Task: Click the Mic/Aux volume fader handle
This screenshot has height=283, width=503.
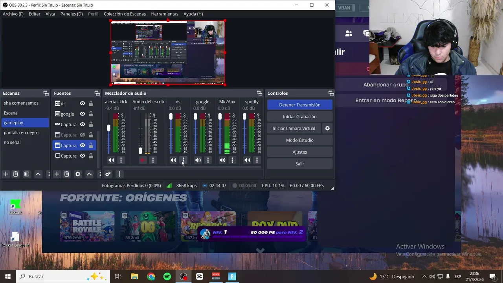Action: click(220, 117)
